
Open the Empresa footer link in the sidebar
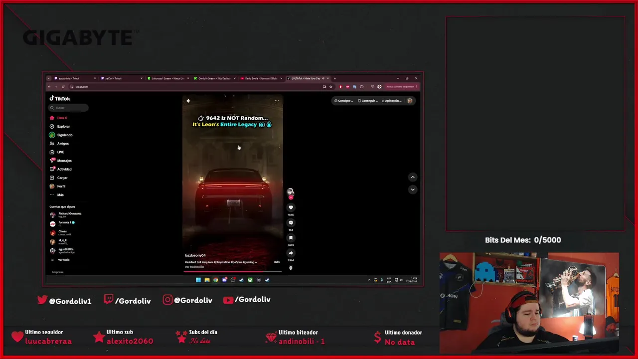[x=57, y=272]
